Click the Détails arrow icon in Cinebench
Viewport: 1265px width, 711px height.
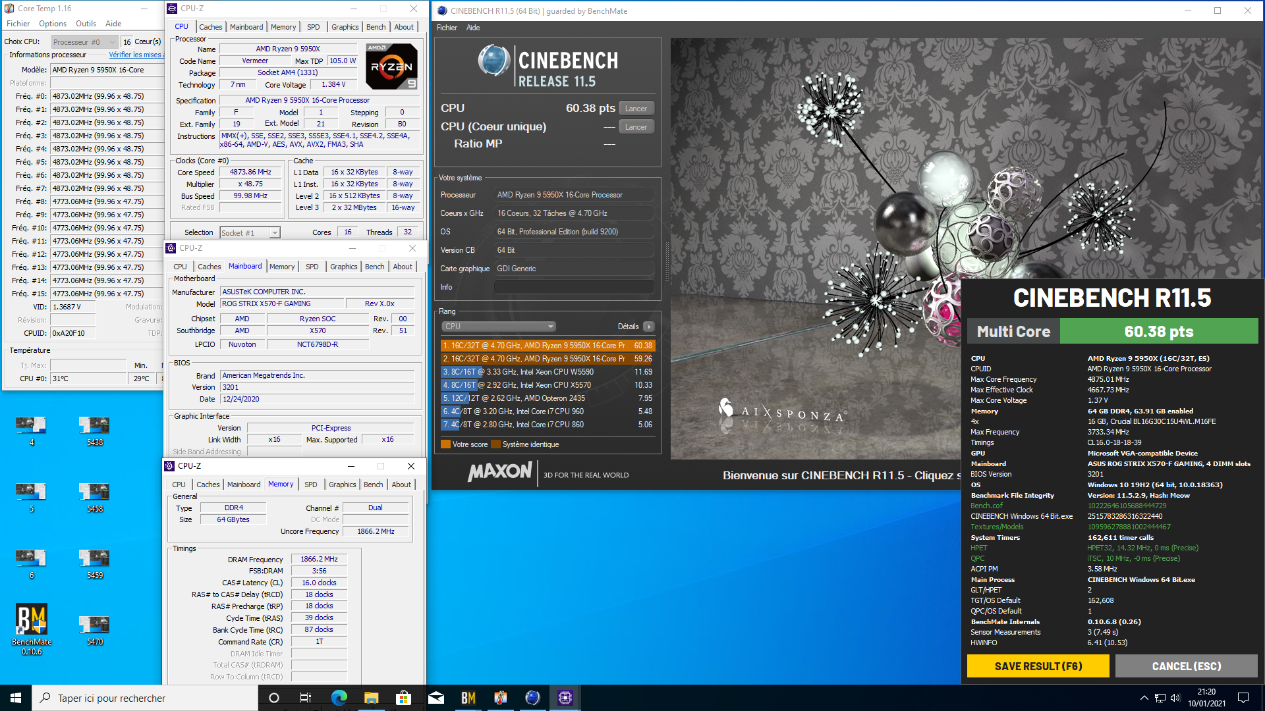click(x=649, y=327)
